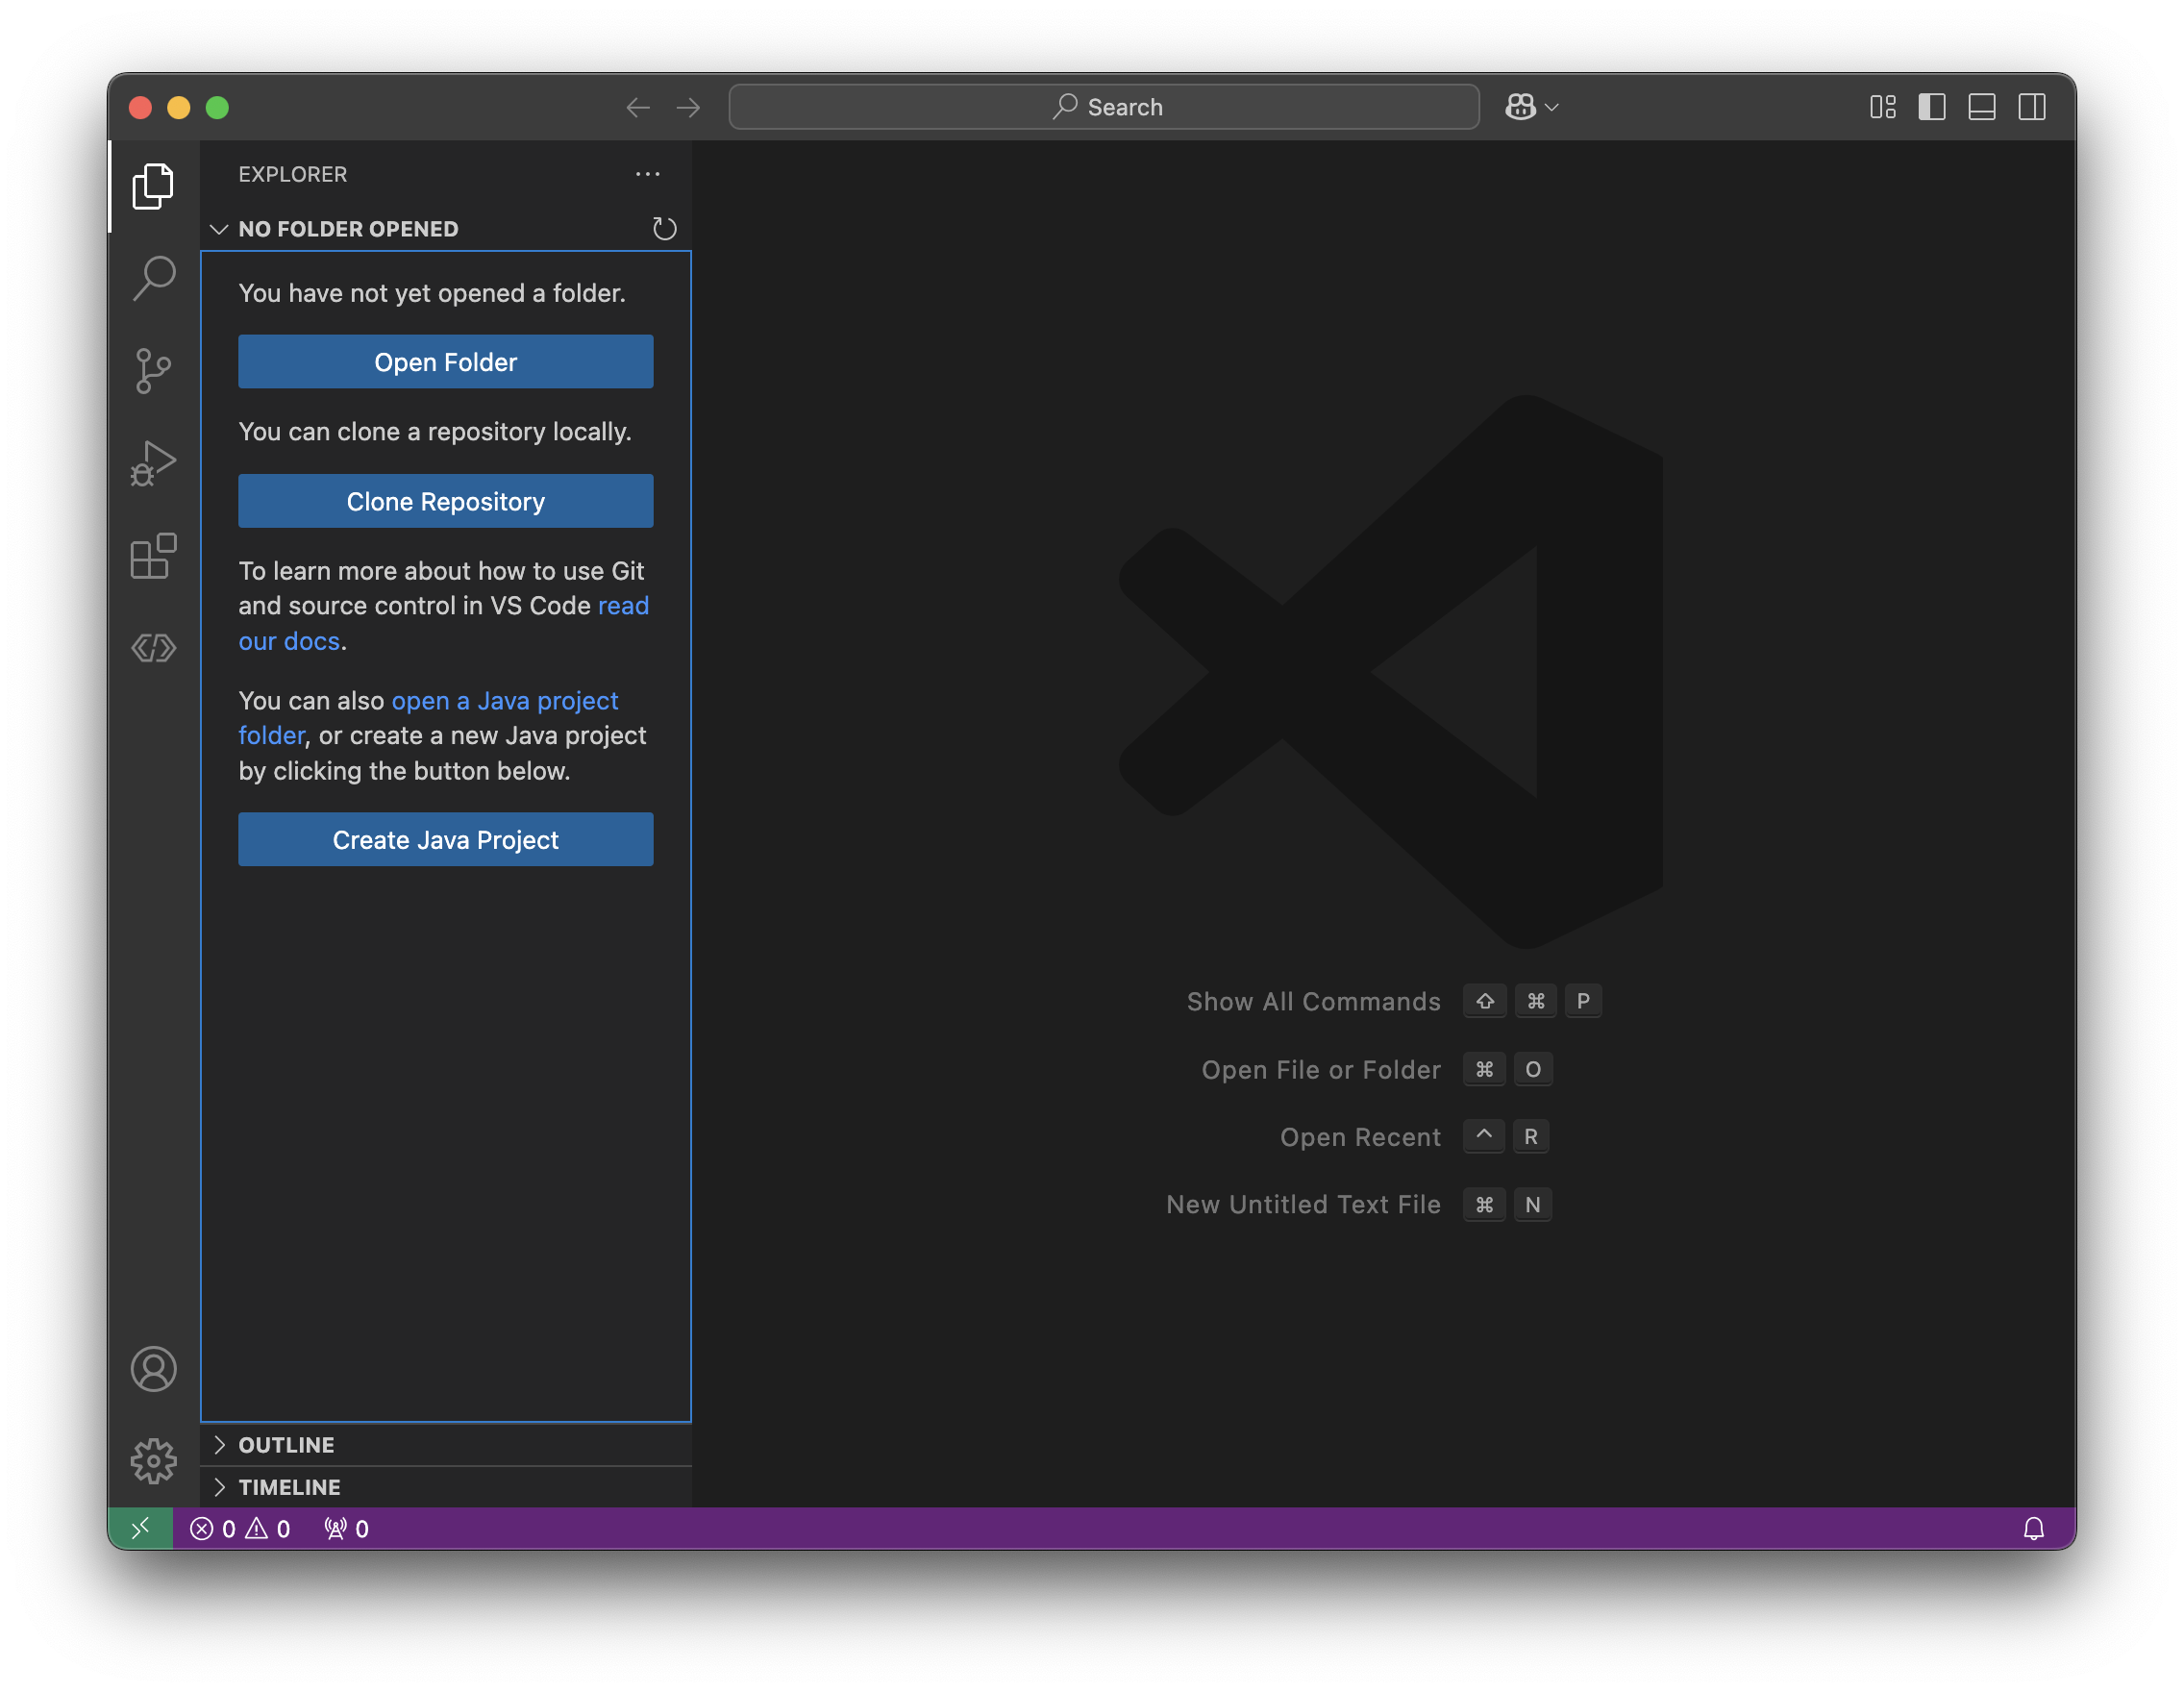Click the 'EXPLORER' panel title

pyautogui.click(x=292, y=174)
